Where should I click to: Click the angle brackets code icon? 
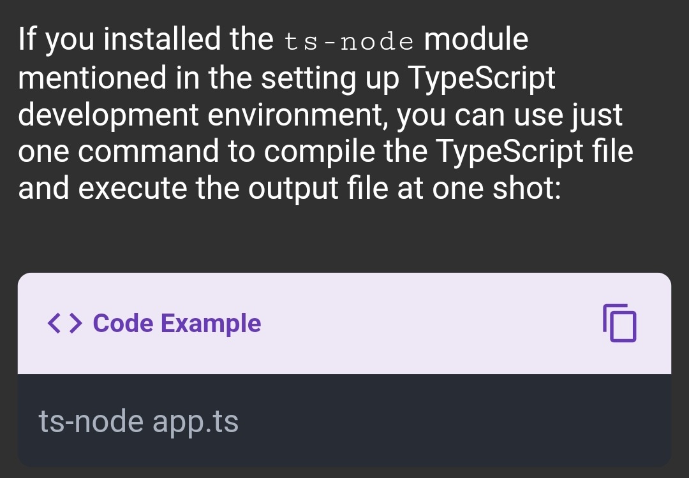coord(64,323)
